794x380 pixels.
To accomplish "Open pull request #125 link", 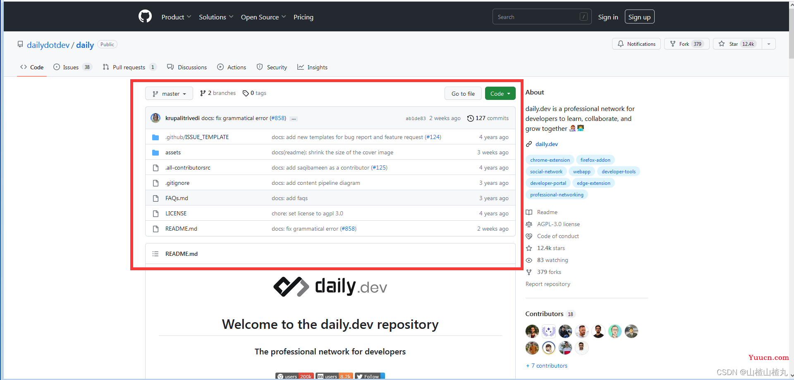I will pyautogui.click(x=379, y=168).
